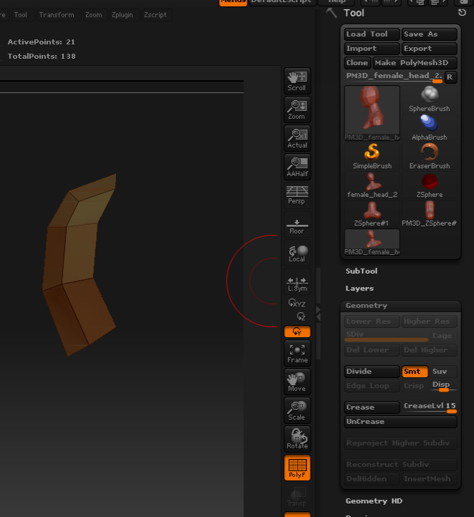The width and height of the screenshot is (474, 517).
Task: Toggle the Smt smoothing option
Action: click(x=415, y=372)
